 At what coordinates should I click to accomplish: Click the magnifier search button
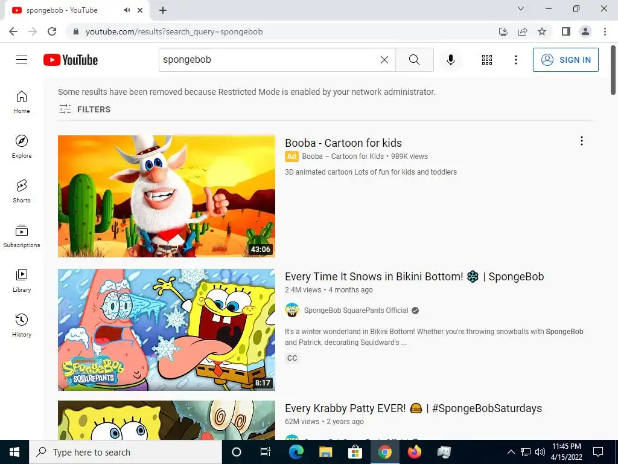pos(414,60)
